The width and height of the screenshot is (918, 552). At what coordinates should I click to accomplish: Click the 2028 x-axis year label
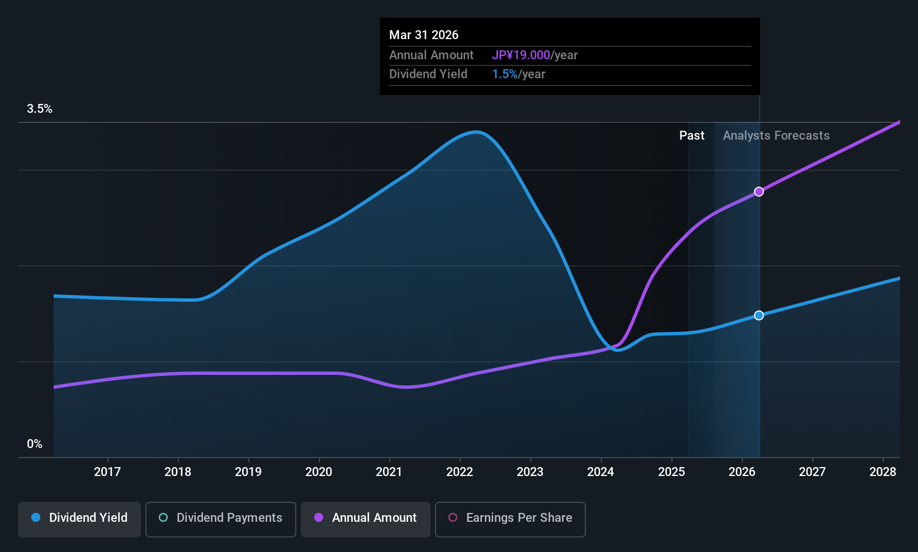(x=883, y=472)
